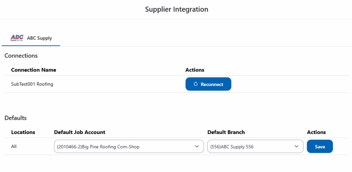Click the Actions header in Connections table
Screen dimensions: 352x172
tap(195, 70)
